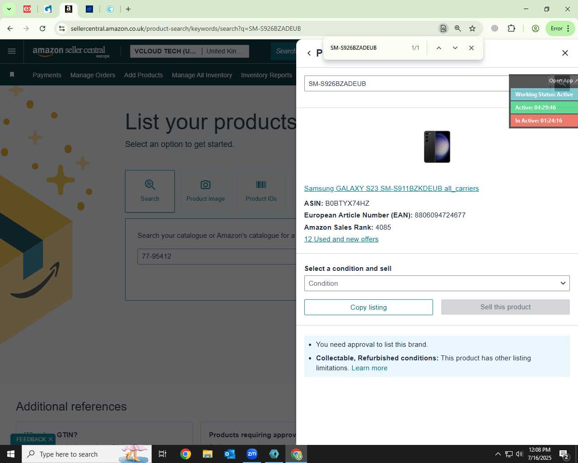Select the Product image option
This screenshot has height=463, width=578.
pyautogui.click(x=205, y=191)
